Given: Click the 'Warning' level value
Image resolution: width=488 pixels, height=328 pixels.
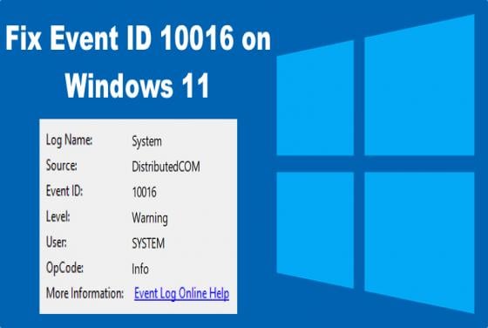Looking at the screenshot, I should tap(150, 218).
